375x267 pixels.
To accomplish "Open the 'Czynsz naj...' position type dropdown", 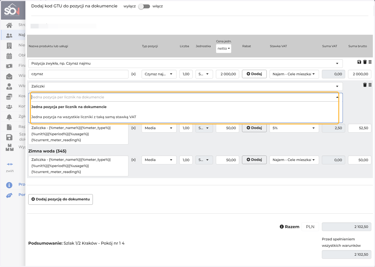I will 159,74.
